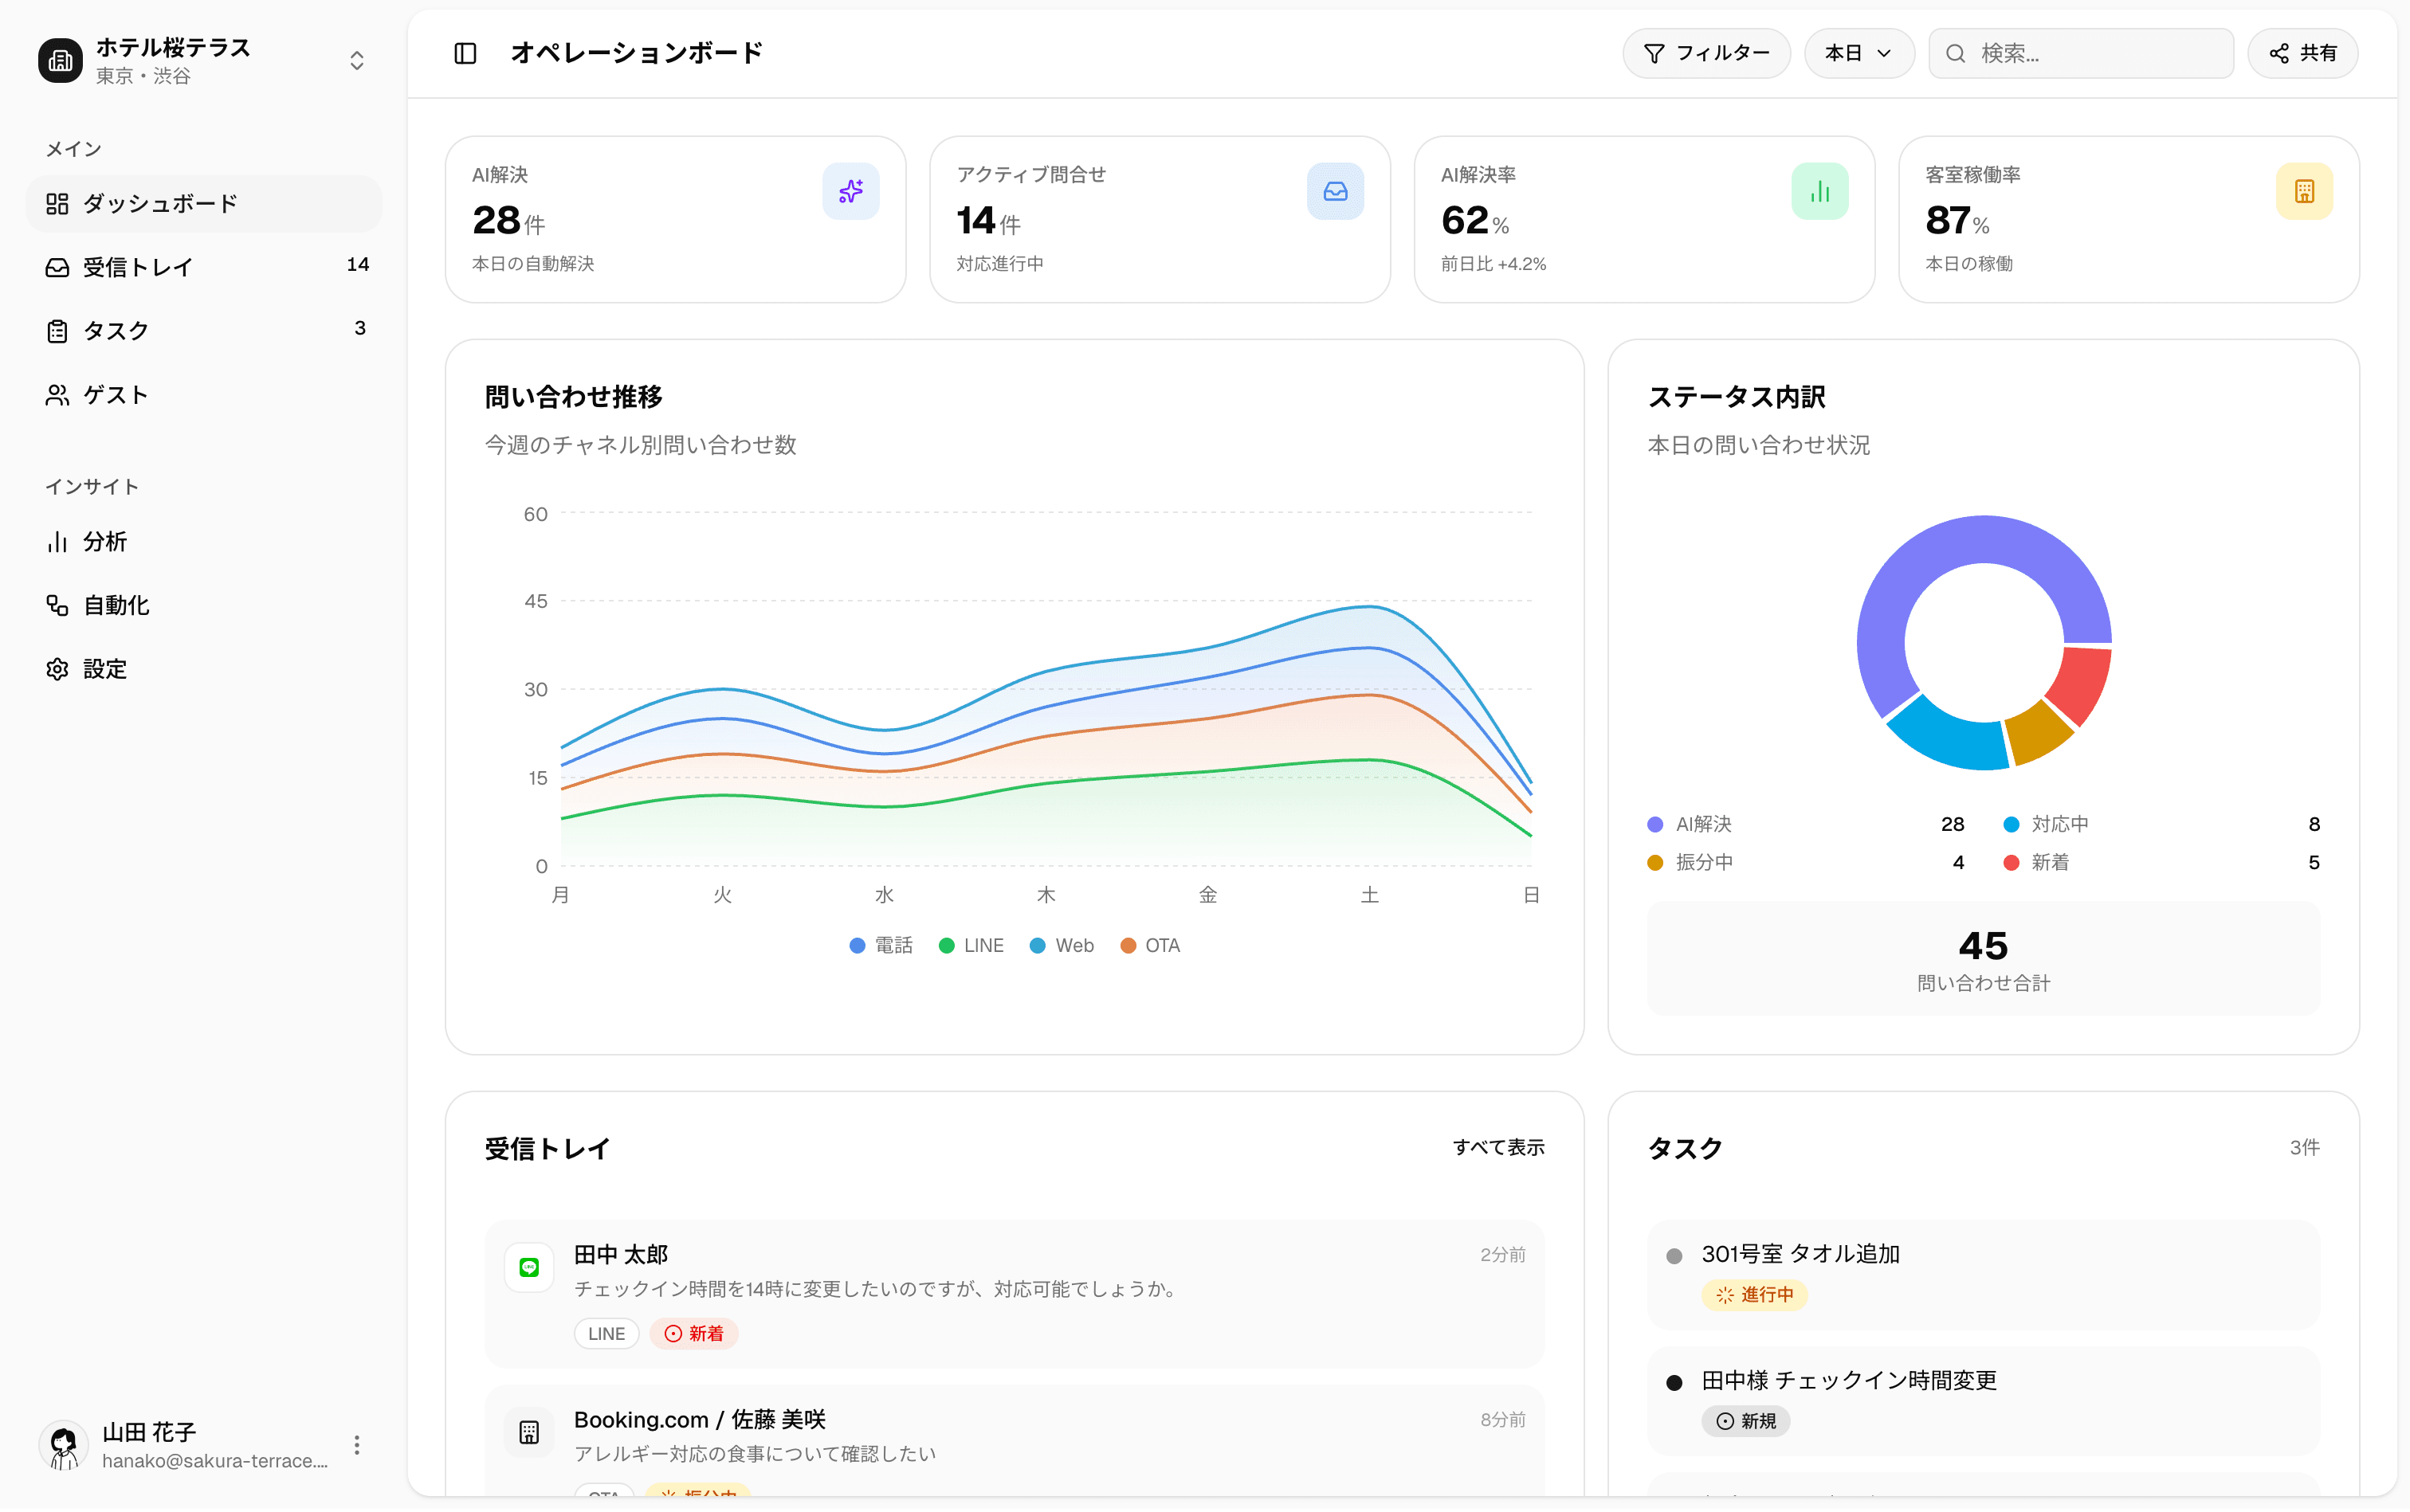Click the AI解決 sparkle icon
2410x1512 pixels.
(850, 190)
